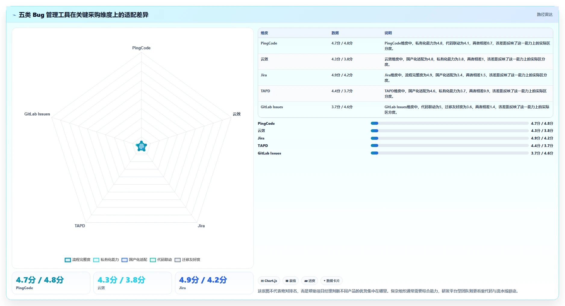
Task: Click table value 4.7分 / 4.8分
Action: tap(342, 43)
